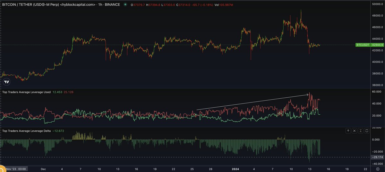Click the Open value O37379.7

(x=138, y=5)
